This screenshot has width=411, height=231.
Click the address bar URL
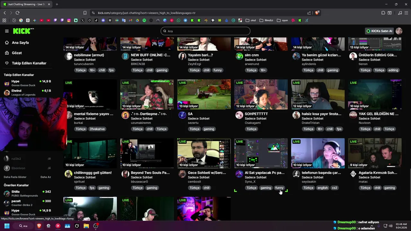(146, 13)
